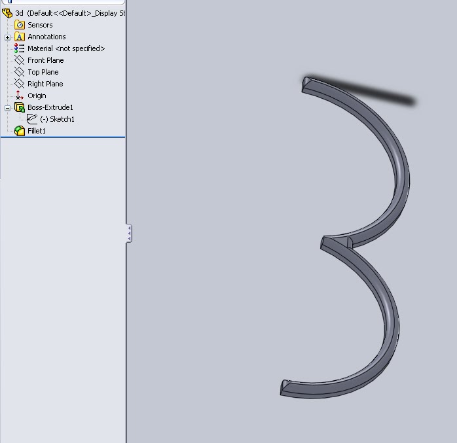Screen dimensions: 457x443
Task: Select the 'Top Plane' label
Action: (43, 72)
